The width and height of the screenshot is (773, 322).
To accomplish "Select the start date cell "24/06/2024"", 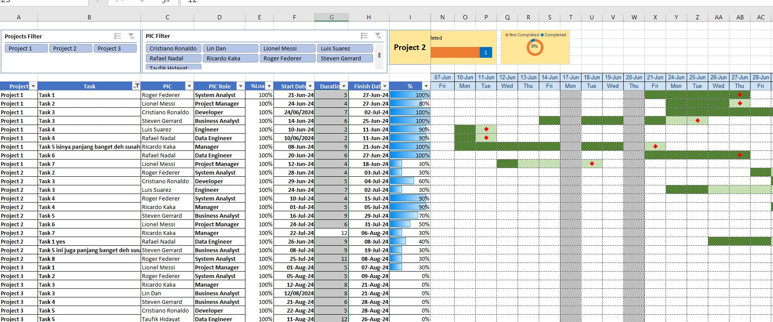I will point(294,112).
